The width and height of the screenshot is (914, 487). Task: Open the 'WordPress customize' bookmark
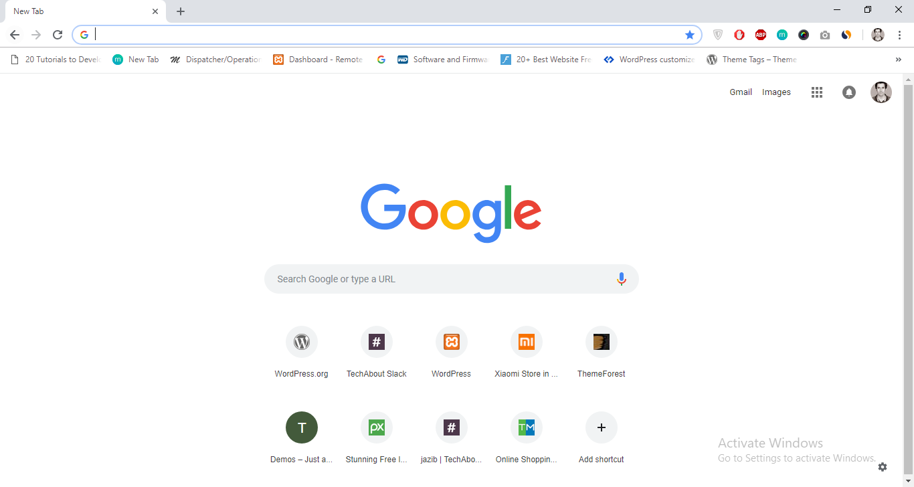pyautogui.click(x=649, y=60)
